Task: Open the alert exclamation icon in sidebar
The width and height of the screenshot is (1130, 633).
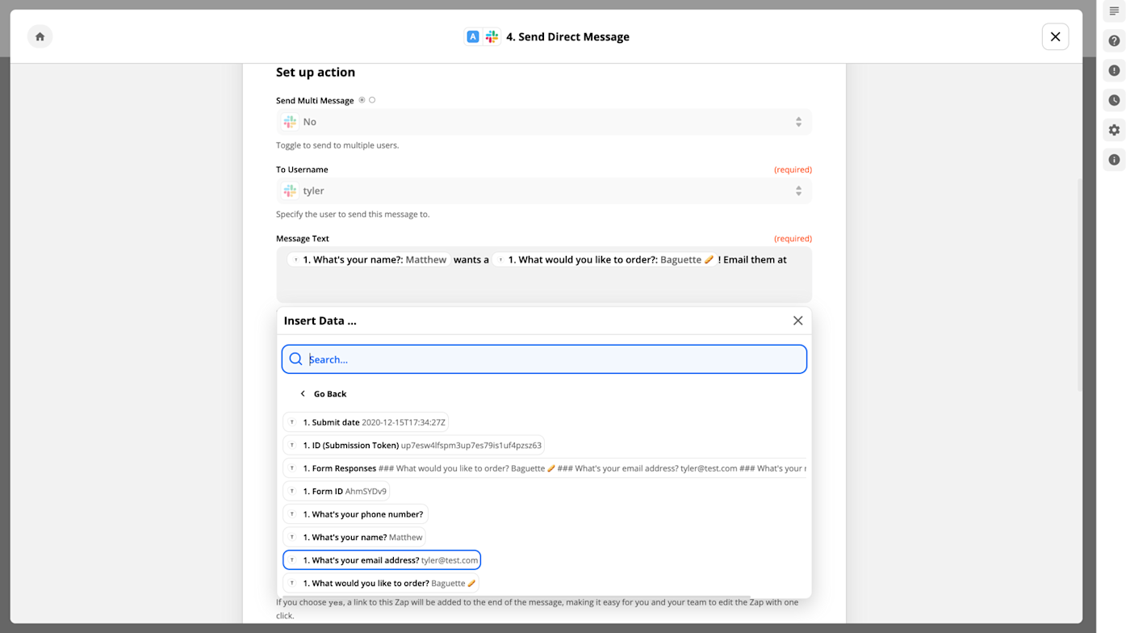Action: pyautogui.click(x=1114, y=71)
